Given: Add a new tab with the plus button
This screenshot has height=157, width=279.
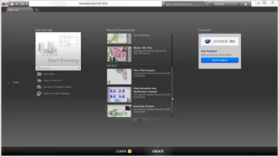Looking at the screenshot, I should pos(37,10).
